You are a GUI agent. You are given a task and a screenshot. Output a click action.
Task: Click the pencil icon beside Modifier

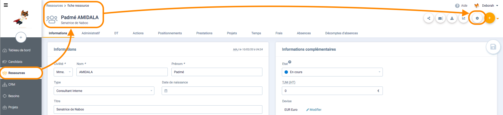(x=307, y=110)
